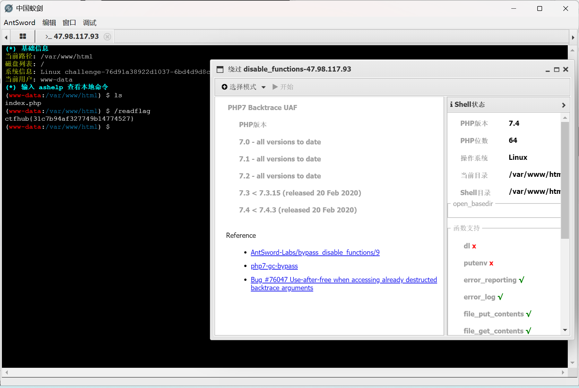Open the Bug #76047 Use-after-free link
Screen dimensions: 579x388
click(x=344, y=284)
